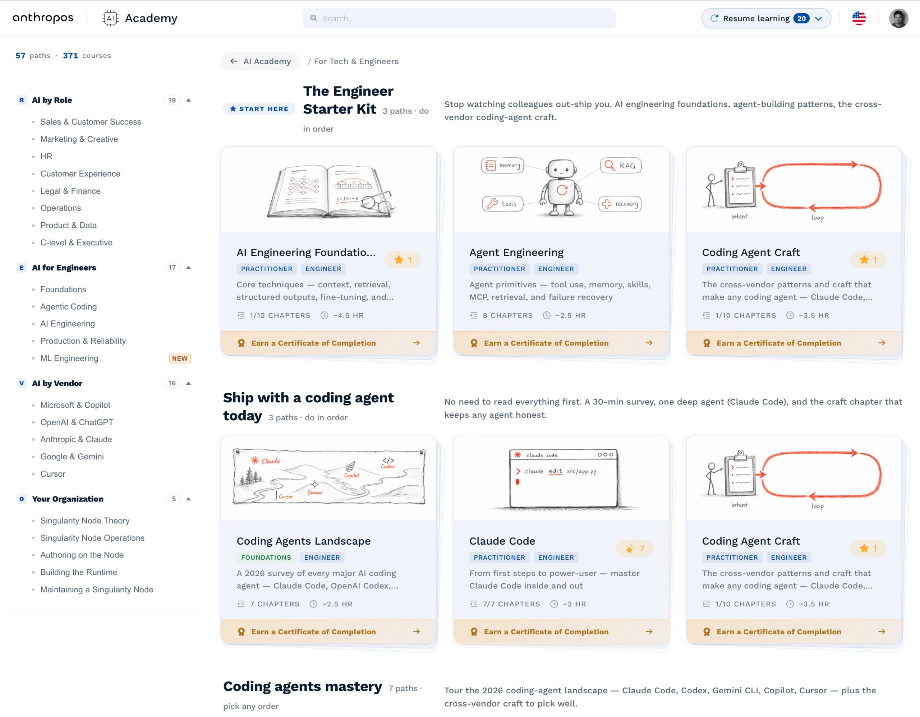Click the NEW badge next to ML Engineering

180,358
